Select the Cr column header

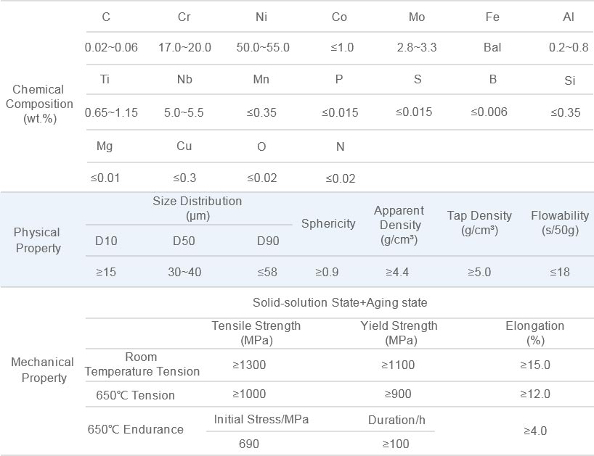pos(184,17)
